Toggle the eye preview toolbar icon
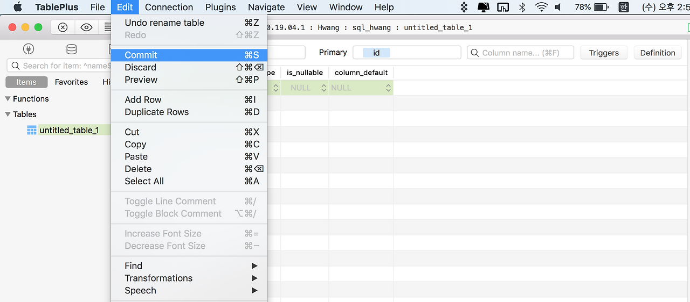The image size is (690, 302). pyautogui.click(x=86, y=27)
